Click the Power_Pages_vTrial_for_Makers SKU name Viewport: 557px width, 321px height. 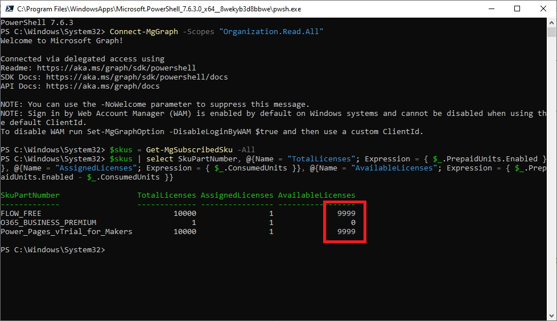67,232
